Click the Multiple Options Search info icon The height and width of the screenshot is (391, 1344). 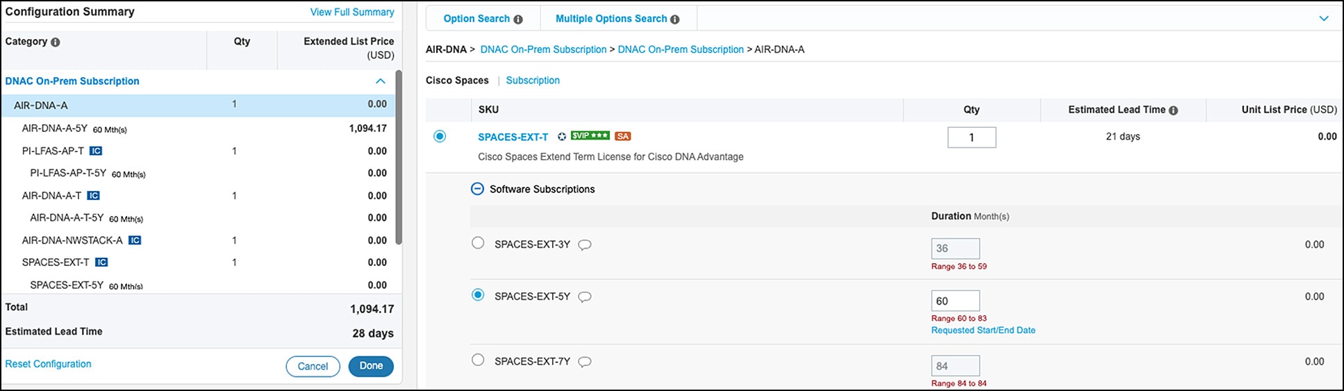674,19
